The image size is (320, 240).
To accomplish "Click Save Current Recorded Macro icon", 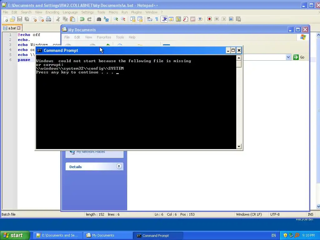I will pos(238,19).
